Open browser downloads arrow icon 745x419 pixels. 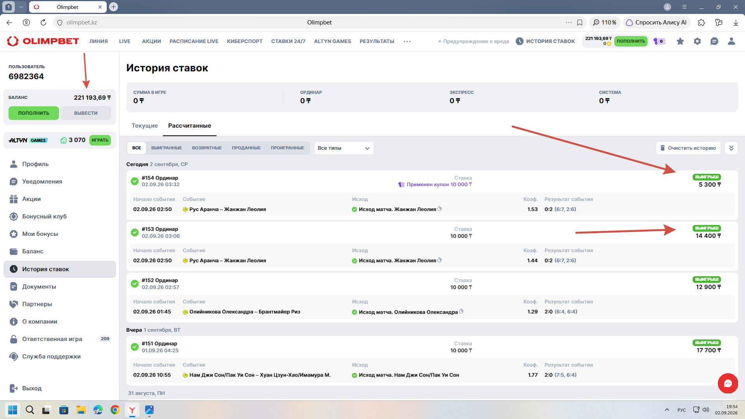click(736, 23)
